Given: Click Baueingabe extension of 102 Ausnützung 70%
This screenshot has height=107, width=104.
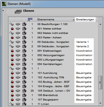Looking at the screenshot, I should (x=84, y=78).
